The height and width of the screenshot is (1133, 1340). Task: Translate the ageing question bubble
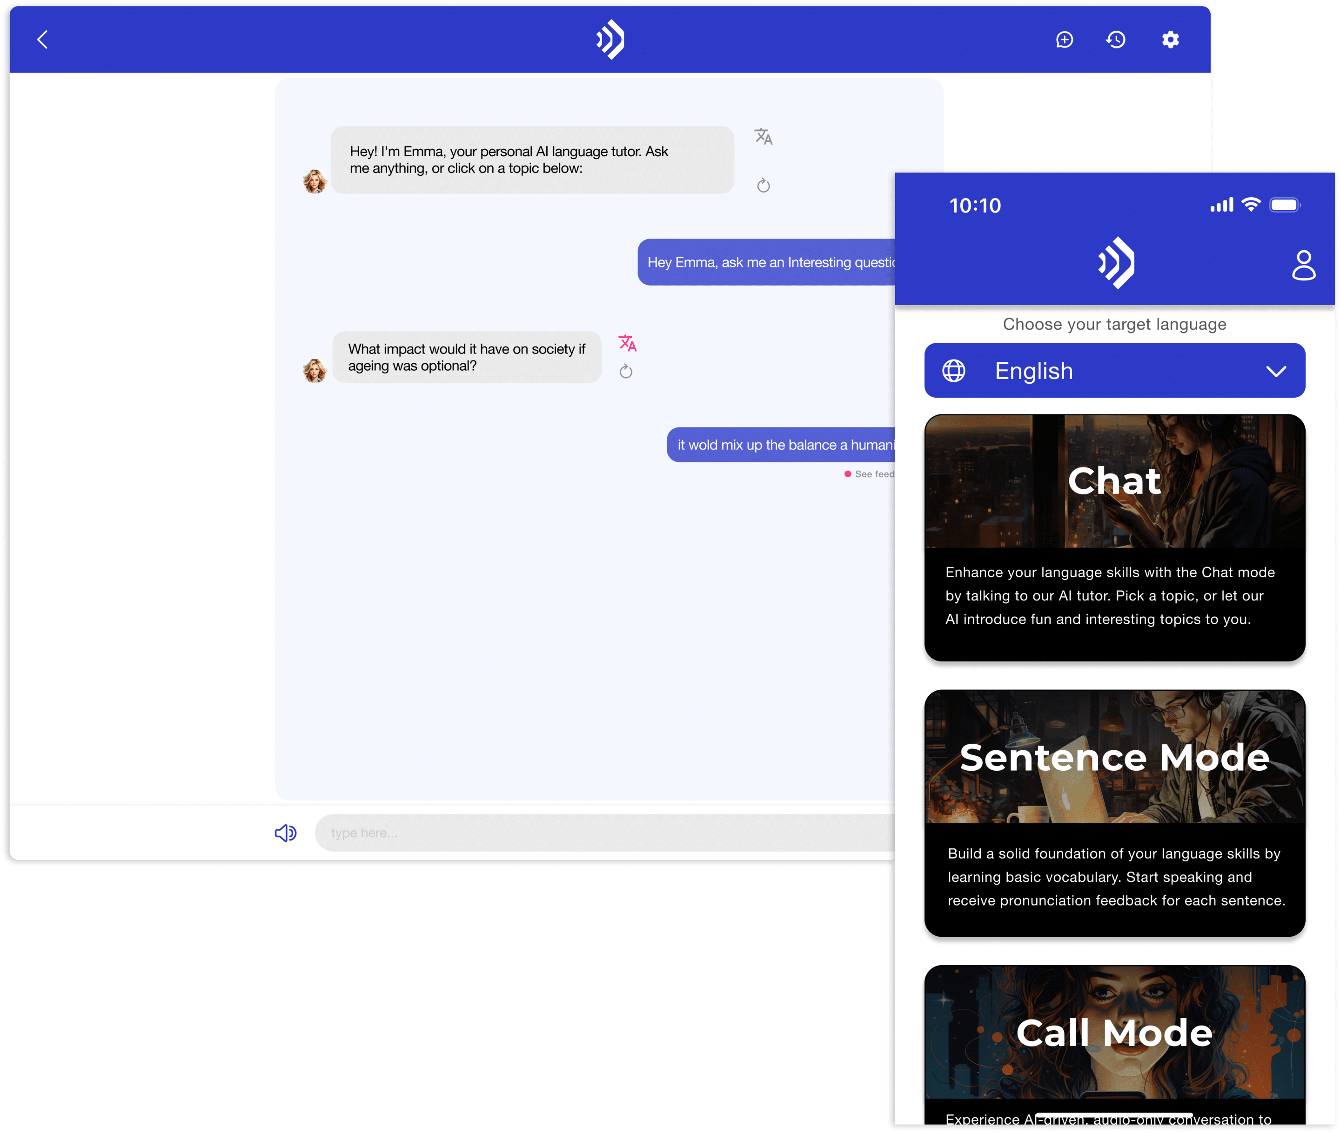pyautogui.click(x=628, y=344)
